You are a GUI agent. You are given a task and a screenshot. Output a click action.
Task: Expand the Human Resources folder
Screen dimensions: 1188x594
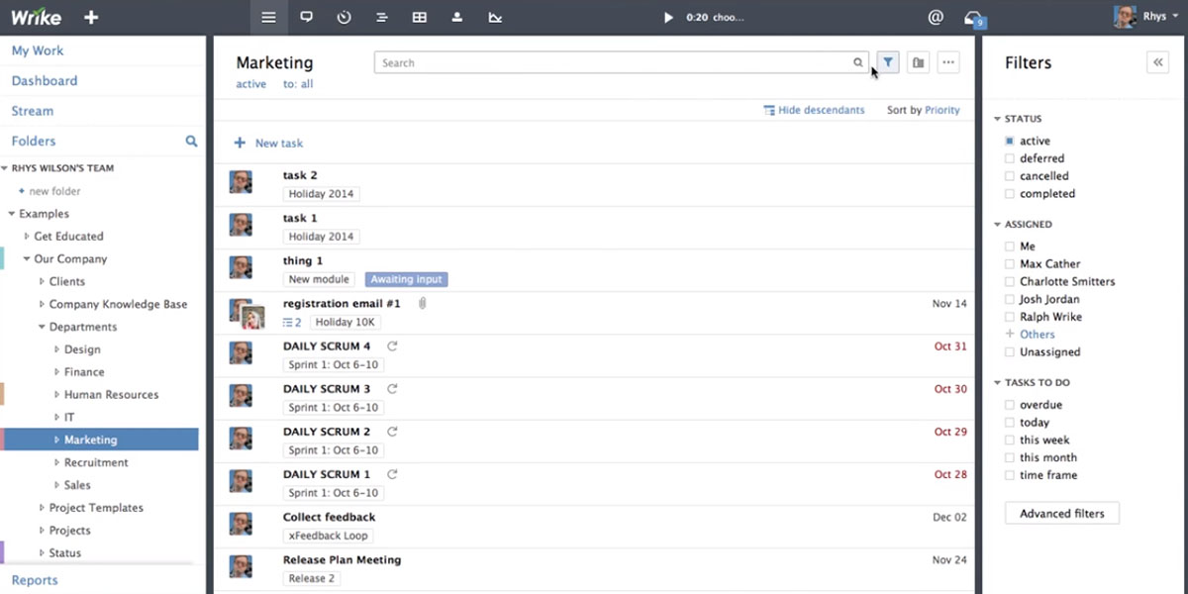click(56, 395)
